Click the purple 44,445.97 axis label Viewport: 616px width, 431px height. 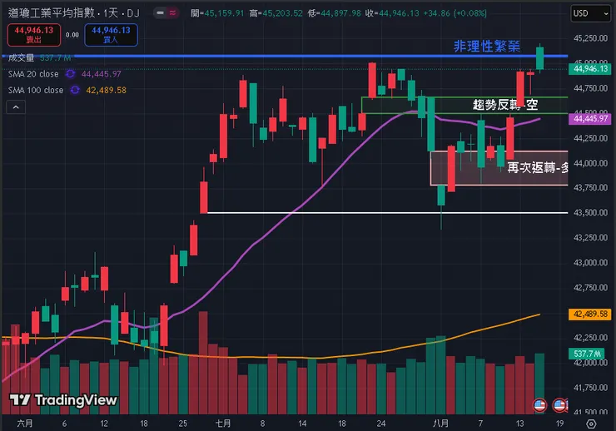click(x=589, y=118)
